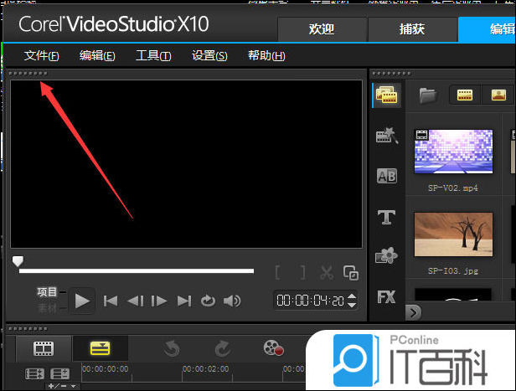Click the Redo arrow in timeline toolbar
This screenshot has height=391, width=516.
click(223, 348)
